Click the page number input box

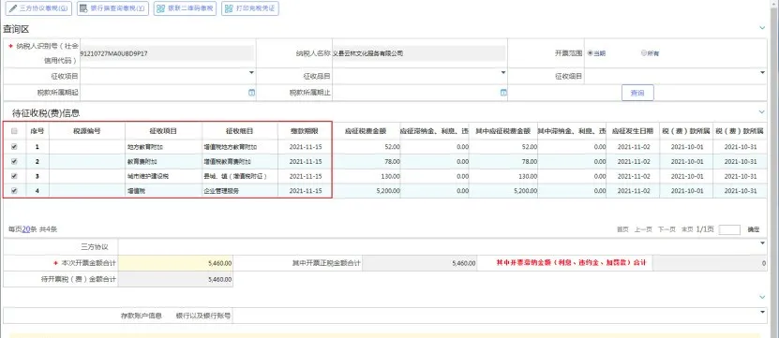point(729,229)
